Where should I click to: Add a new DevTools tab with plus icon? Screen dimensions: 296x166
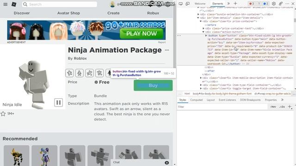tap(235, 3)
